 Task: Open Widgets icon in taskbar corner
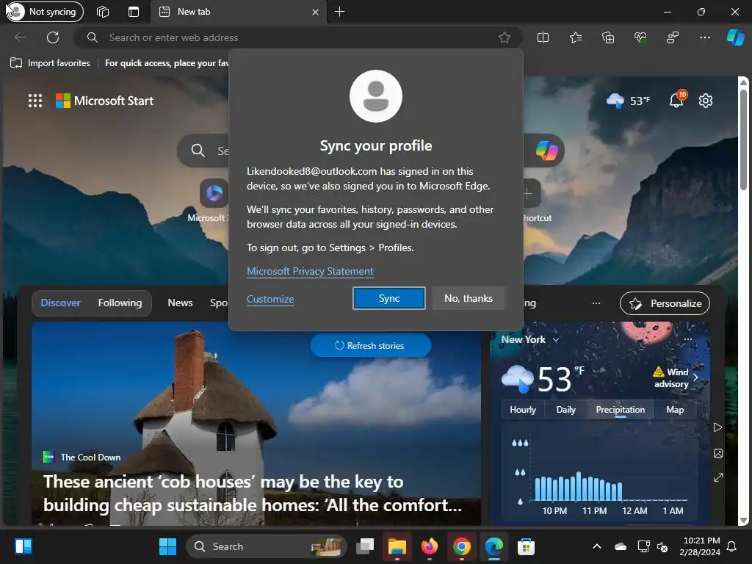click(x=23, y=546)
